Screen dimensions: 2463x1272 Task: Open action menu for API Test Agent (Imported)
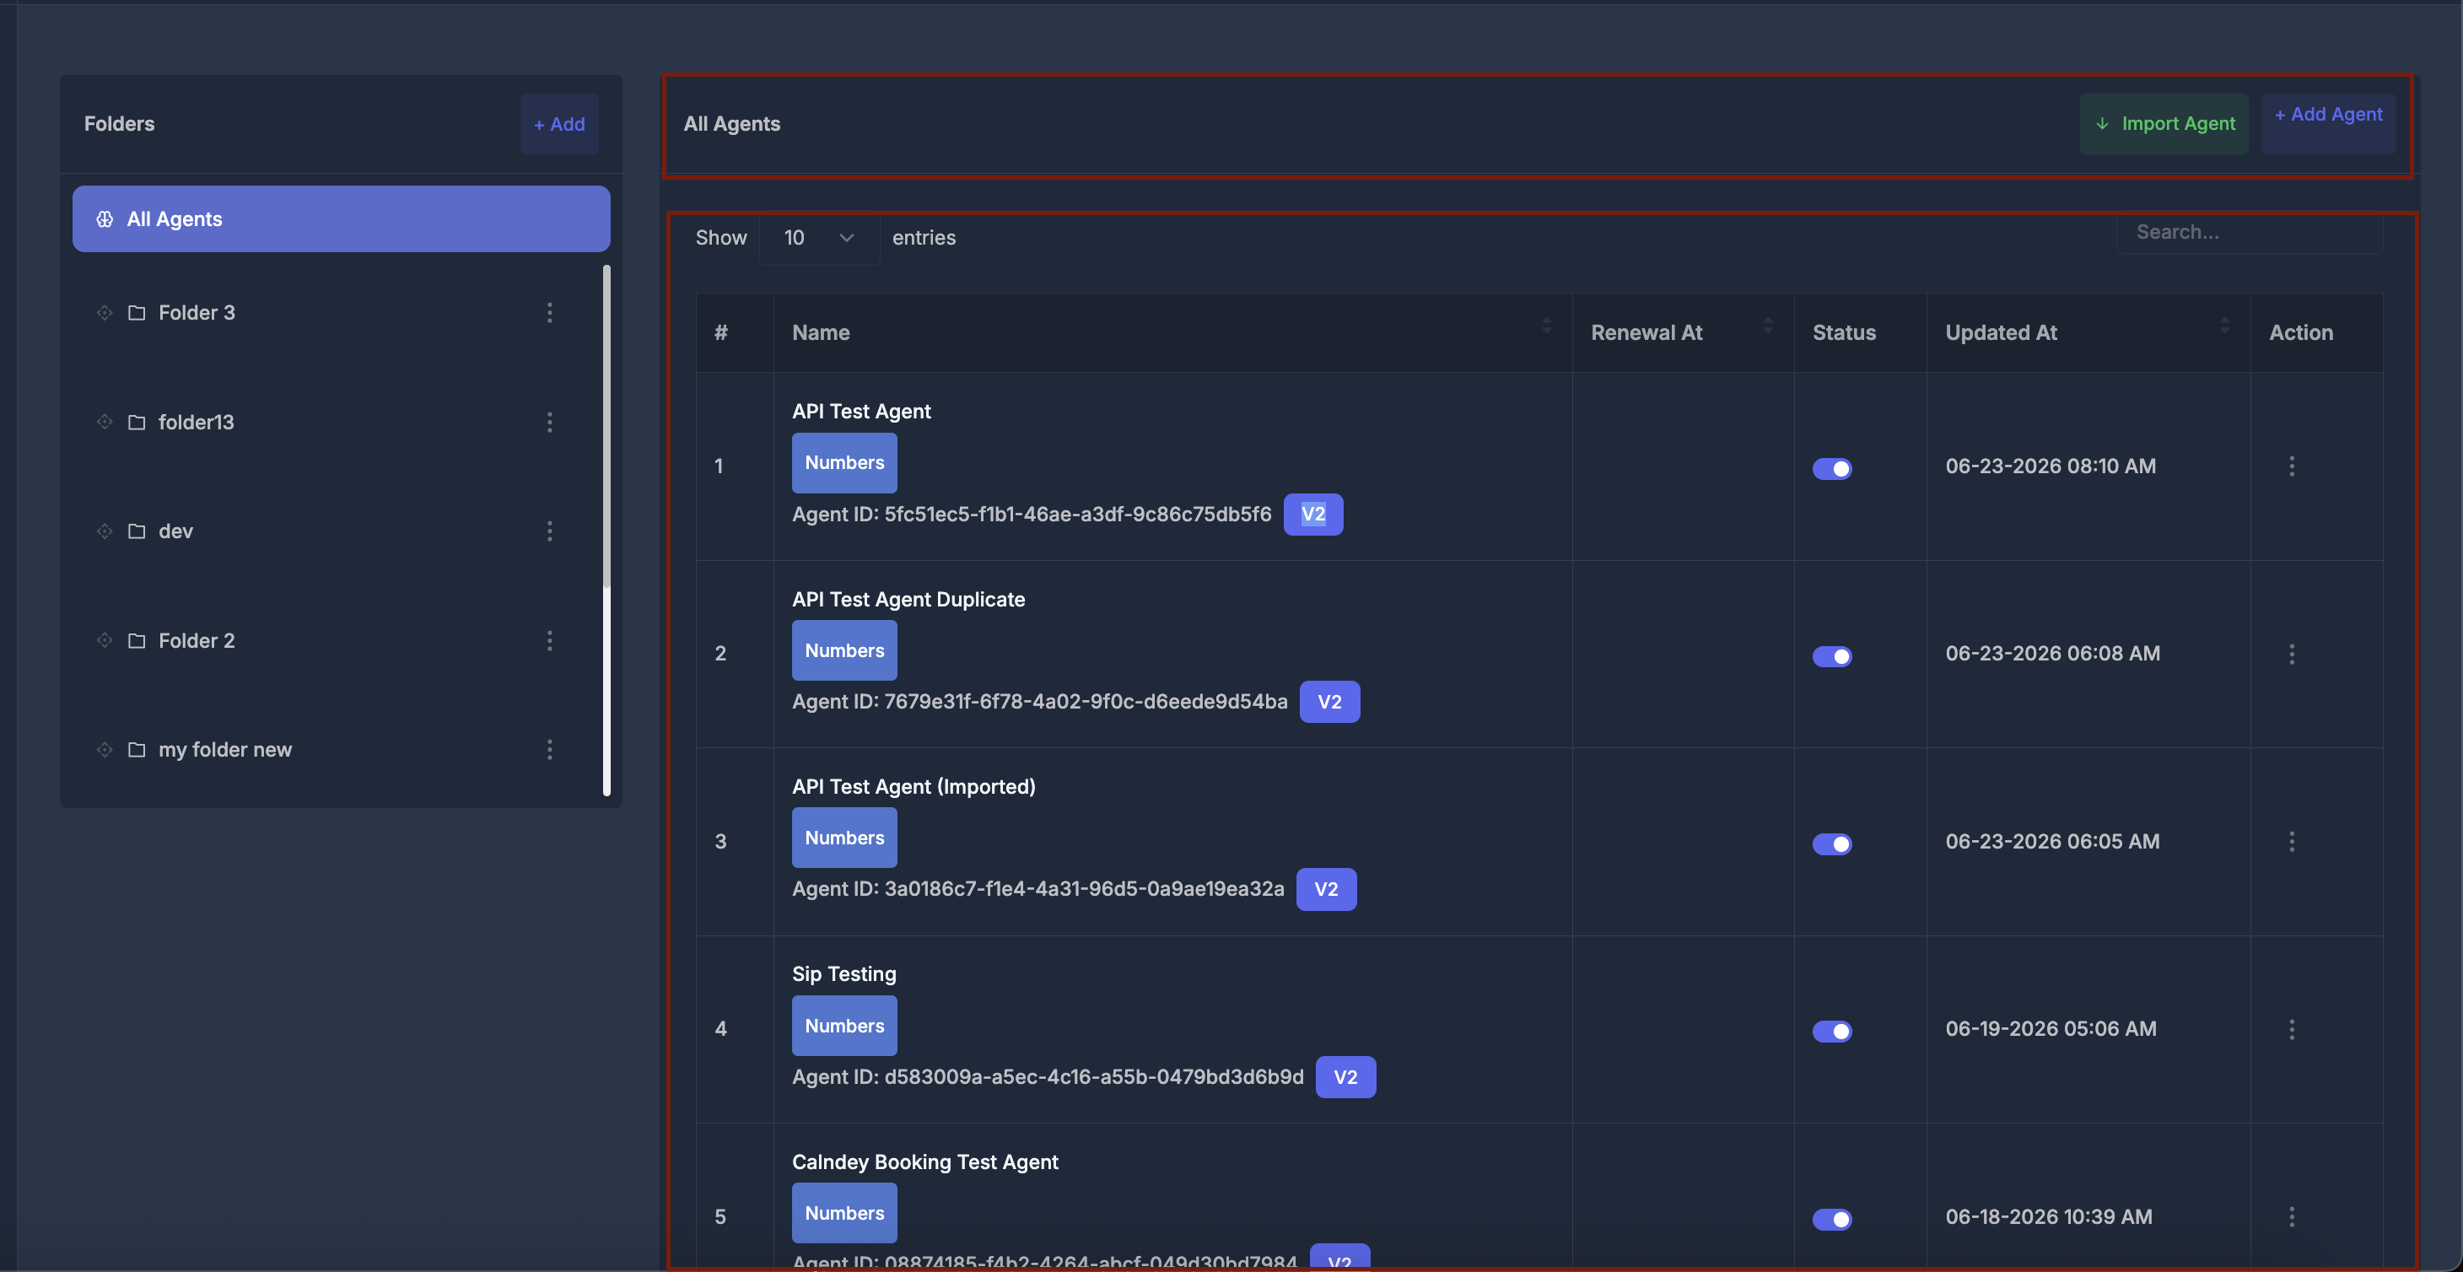click(x=2291, y=842)
